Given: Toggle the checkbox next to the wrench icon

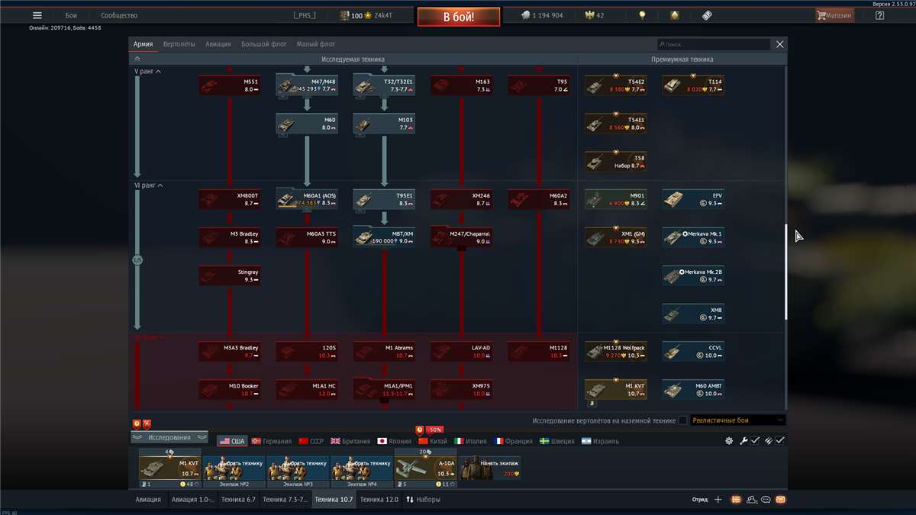Looking at the screenshot, I should [753, 440].
